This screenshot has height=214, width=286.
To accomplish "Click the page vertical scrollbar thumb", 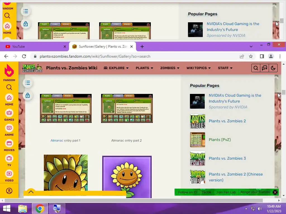I will [283, 92].
